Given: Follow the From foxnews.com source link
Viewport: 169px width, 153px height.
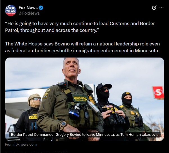Looking at the screenshot, I should coord(21,145).
